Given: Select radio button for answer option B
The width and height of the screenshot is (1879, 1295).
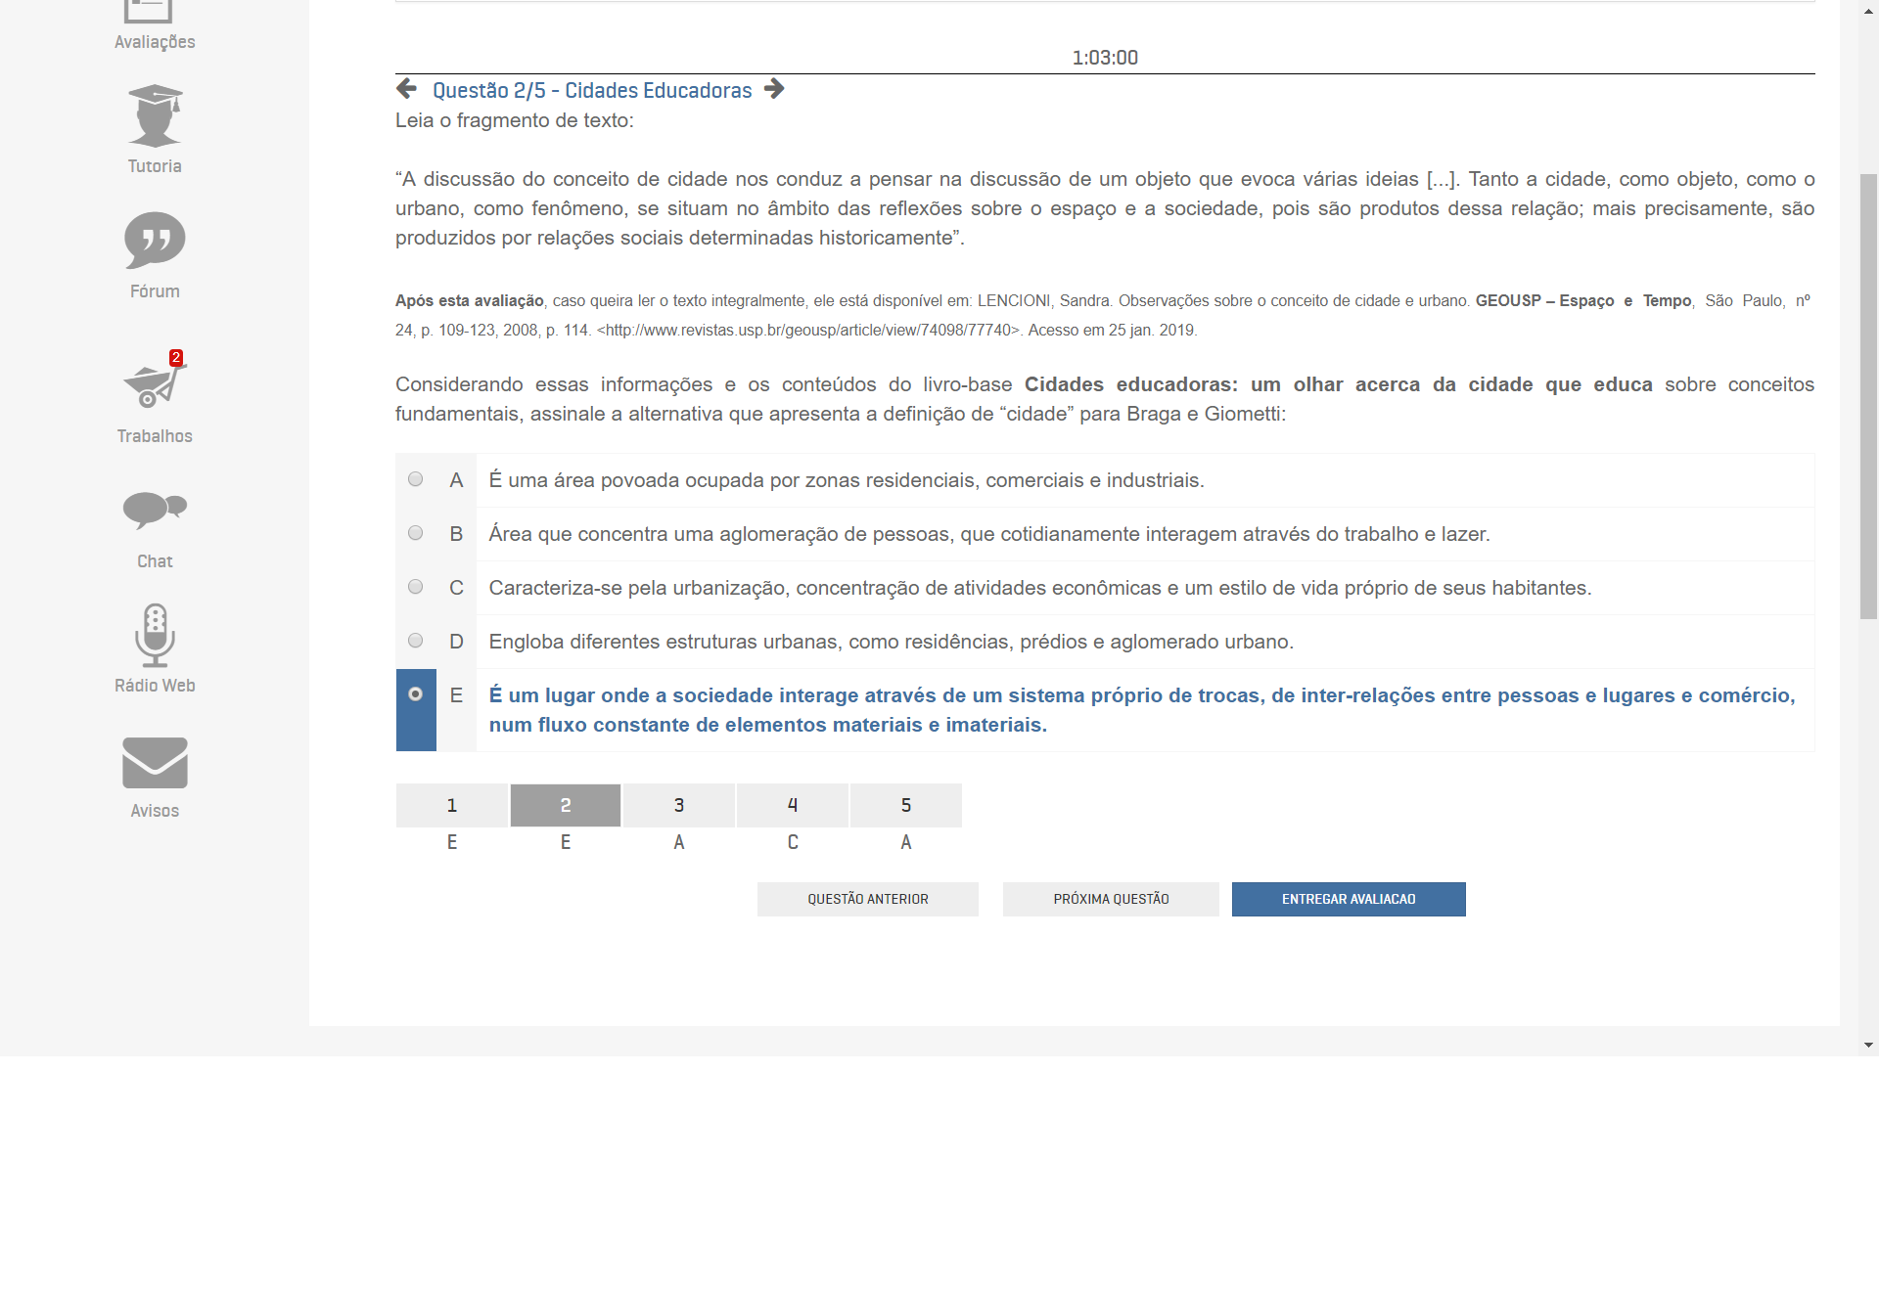Looking at the screenshot, I should click(416, 532).
